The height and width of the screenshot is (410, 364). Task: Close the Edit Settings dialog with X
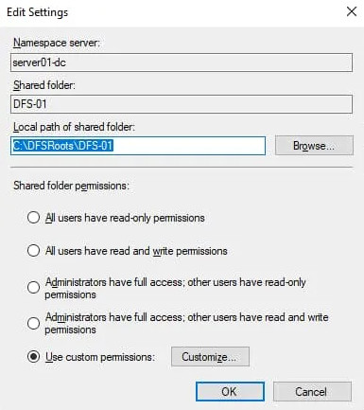(x=351, y=12)
